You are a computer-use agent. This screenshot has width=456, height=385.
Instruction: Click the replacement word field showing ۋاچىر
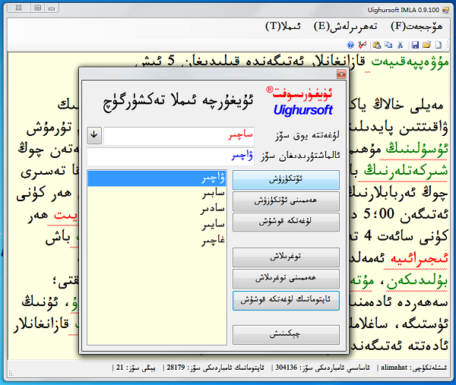click(170, 156)
